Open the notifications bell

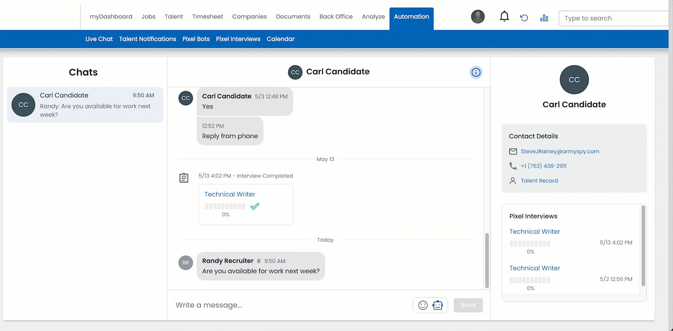click(504, 17)
